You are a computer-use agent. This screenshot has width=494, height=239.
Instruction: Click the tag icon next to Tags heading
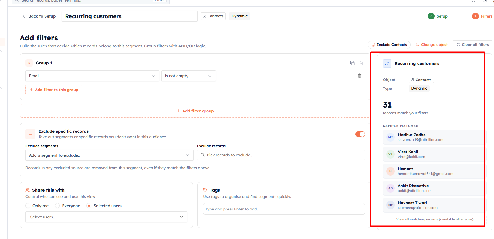[205, 190]
